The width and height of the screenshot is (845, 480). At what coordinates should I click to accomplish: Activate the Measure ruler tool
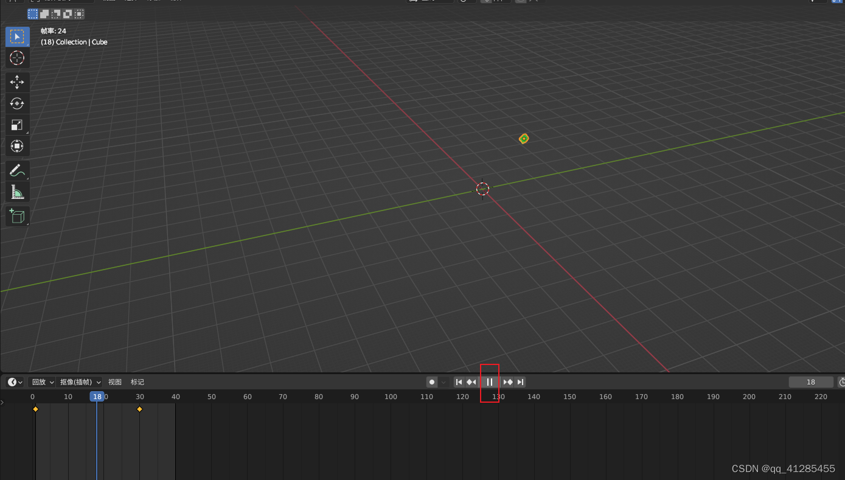click(x=17, y=192)
